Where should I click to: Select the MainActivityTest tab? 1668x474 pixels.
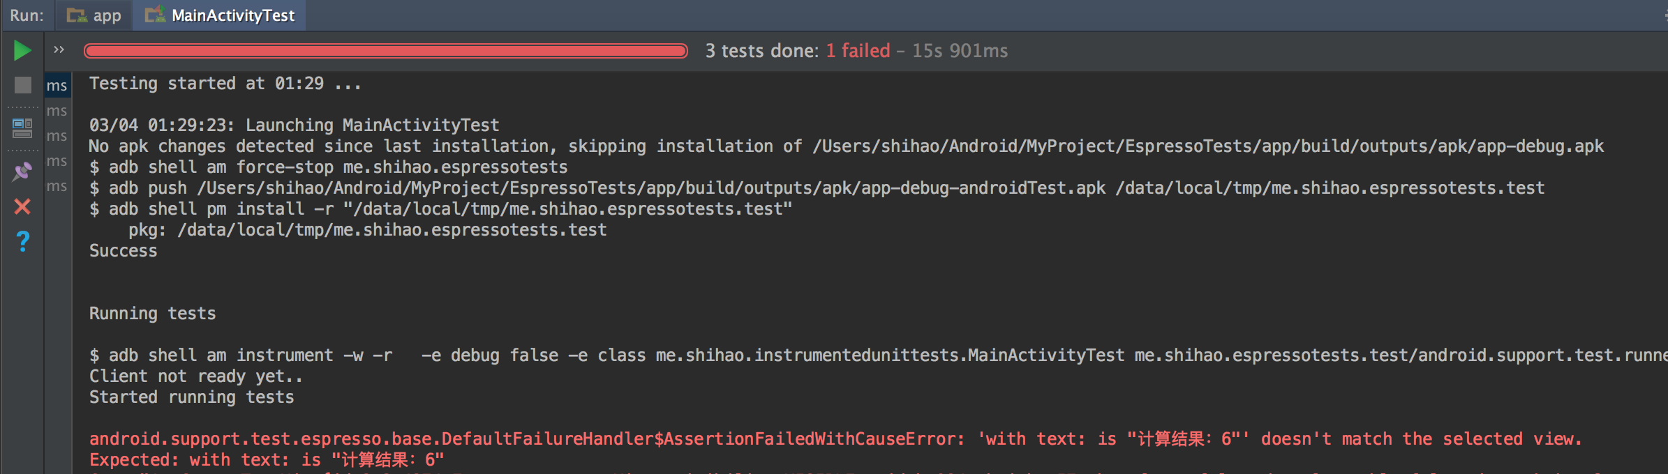221,15
